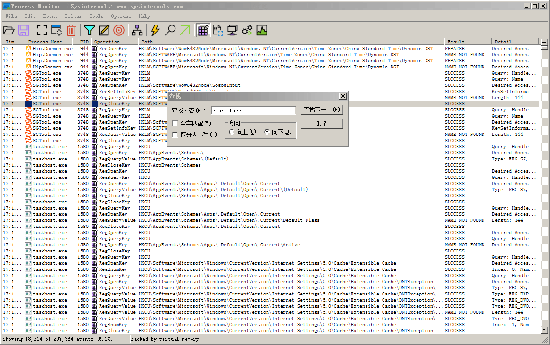Enable the 区分大小写 checkbox
Viewport: 550px width, 345px height.
[175, 135]
